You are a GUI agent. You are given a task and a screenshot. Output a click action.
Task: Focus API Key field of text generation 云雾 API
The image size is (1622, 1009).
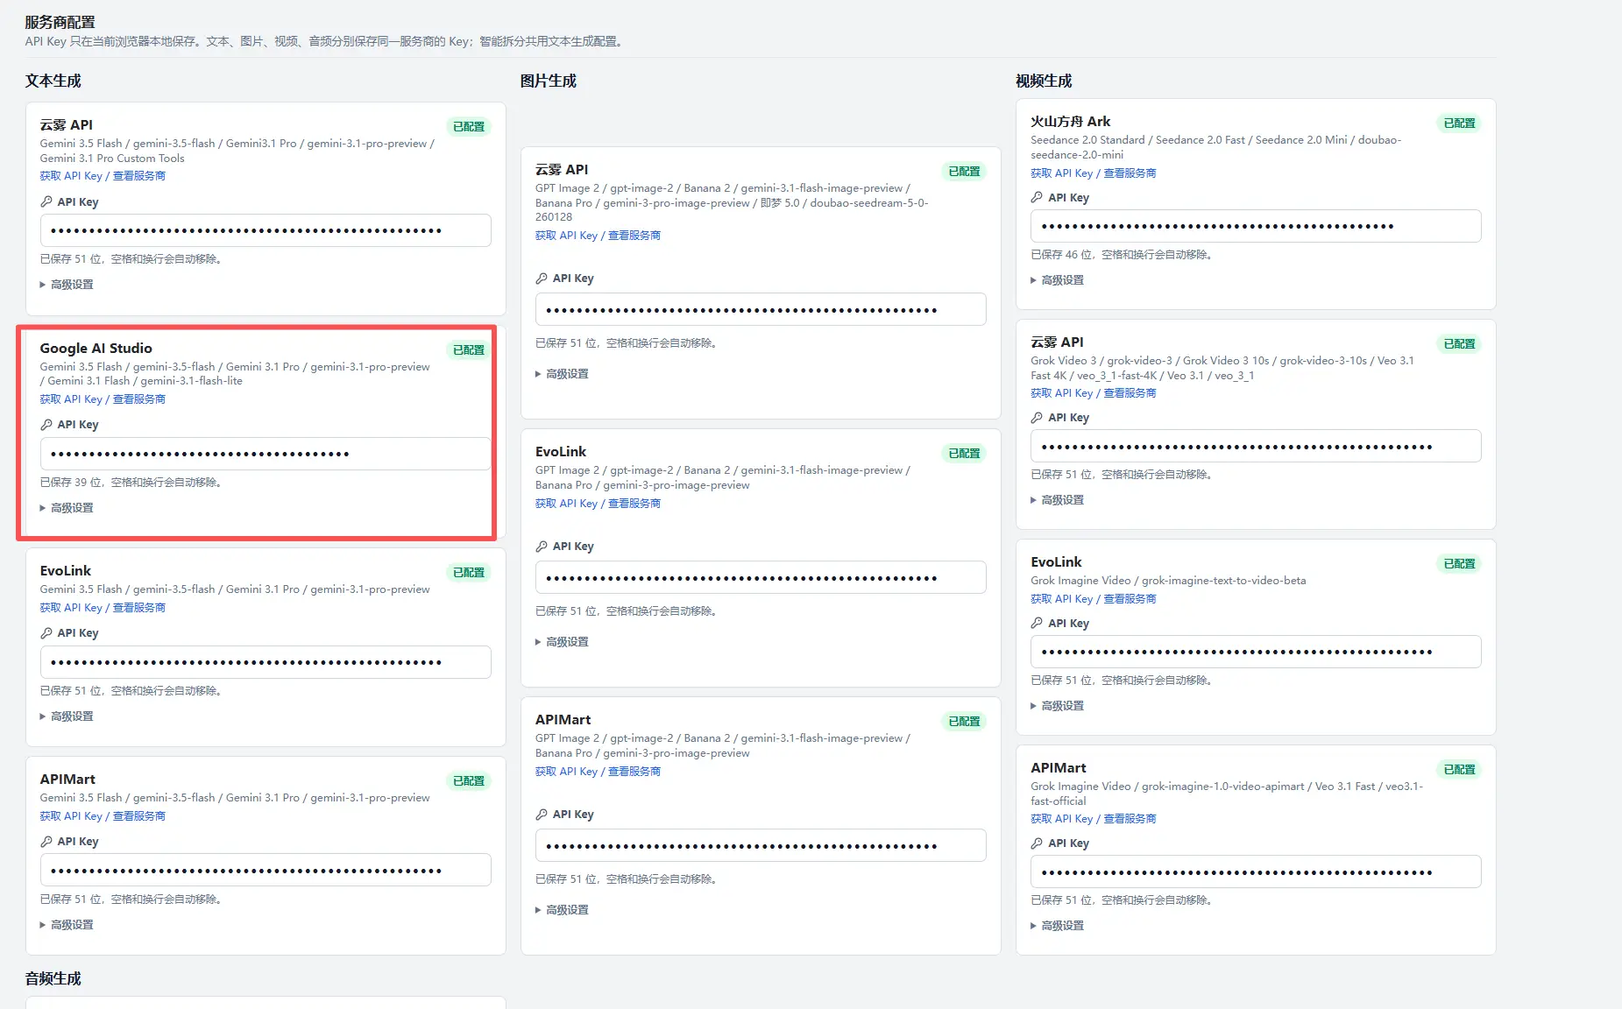click(266, 230)
